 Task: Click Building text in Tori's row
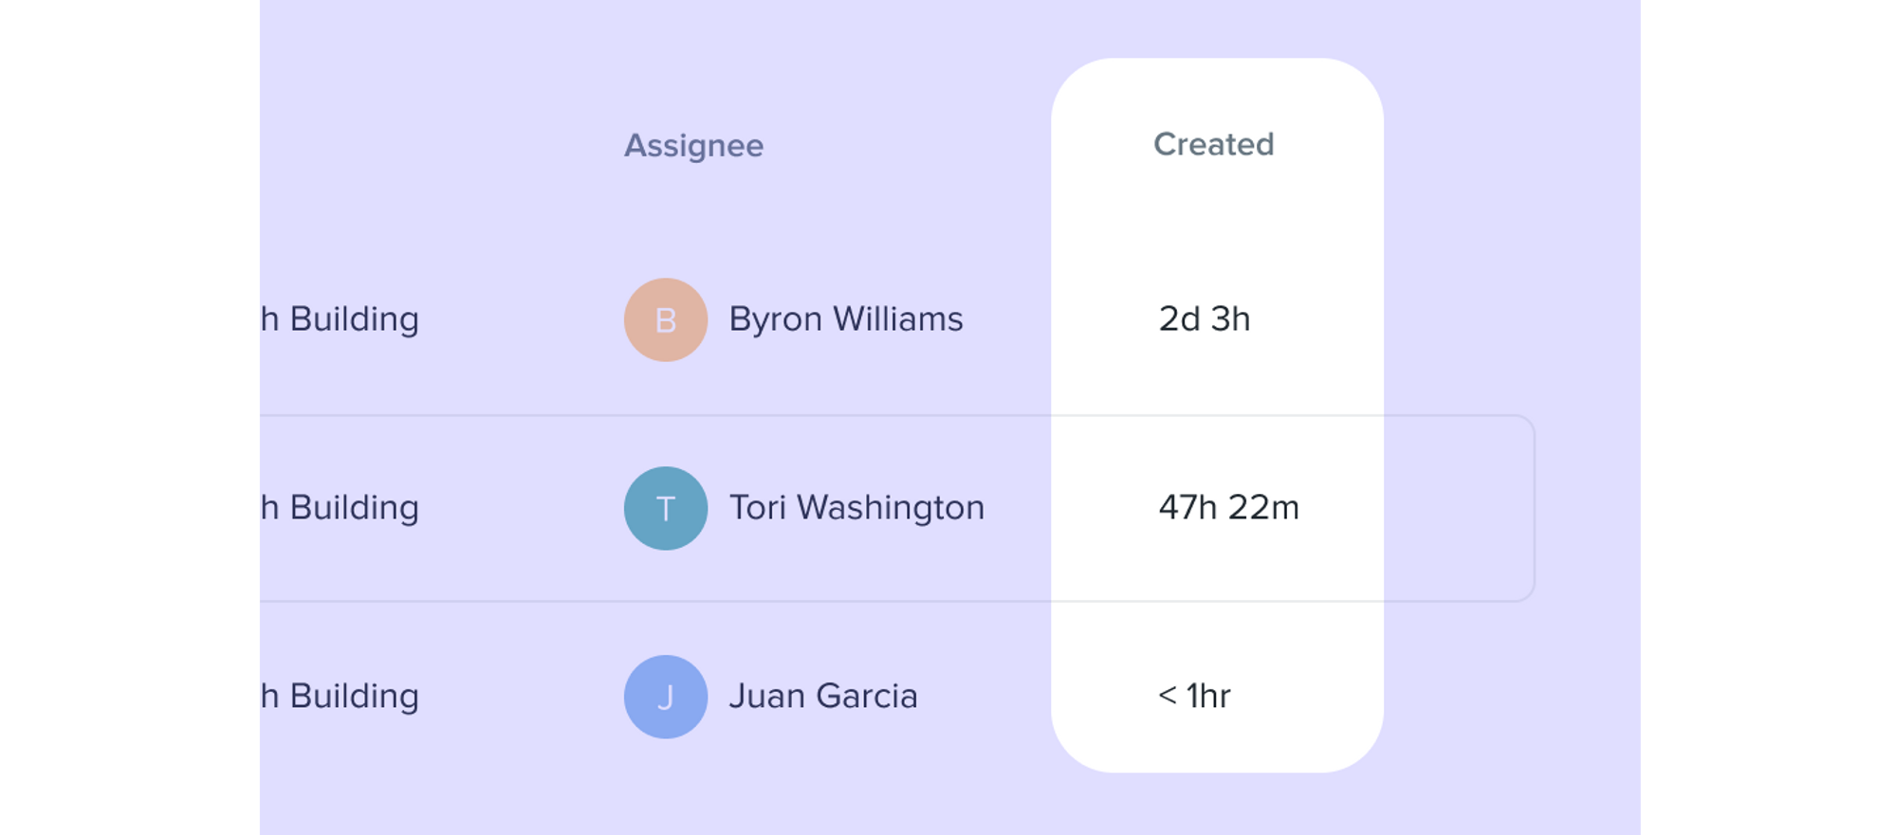click(x=354, y=508)
